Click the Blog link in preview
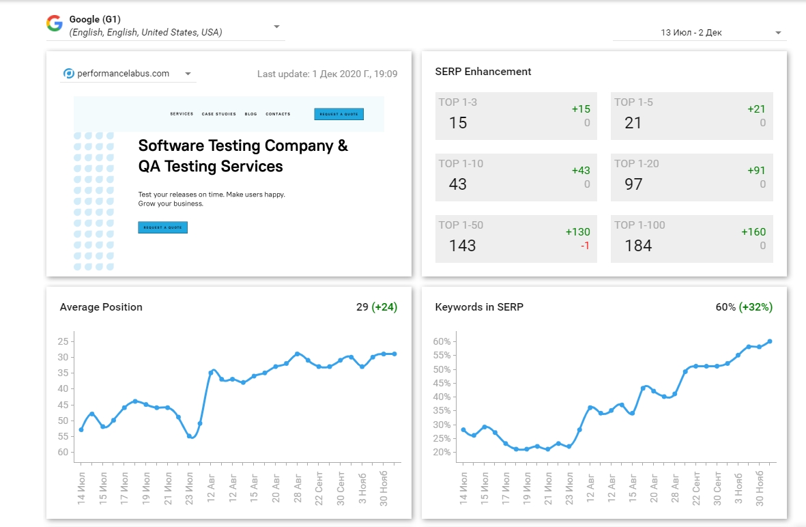 pyautogui.click(x=250, y=114)
